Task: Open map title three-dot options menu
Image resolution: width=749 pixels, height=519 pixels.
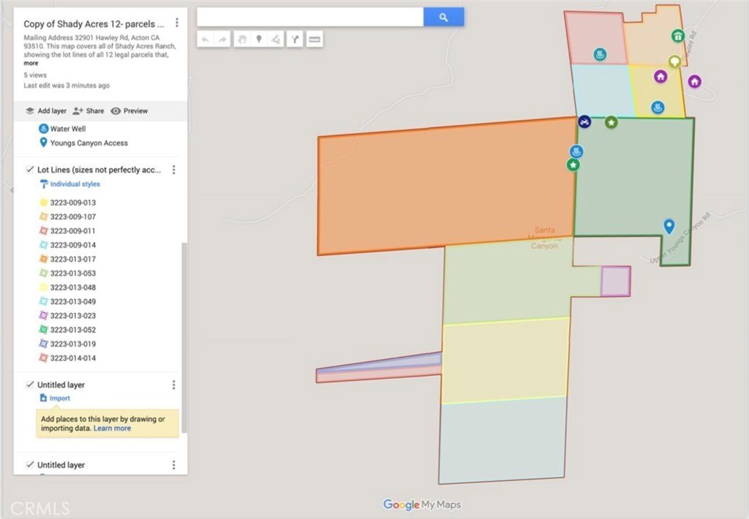Action: click(x=177, y=23)
